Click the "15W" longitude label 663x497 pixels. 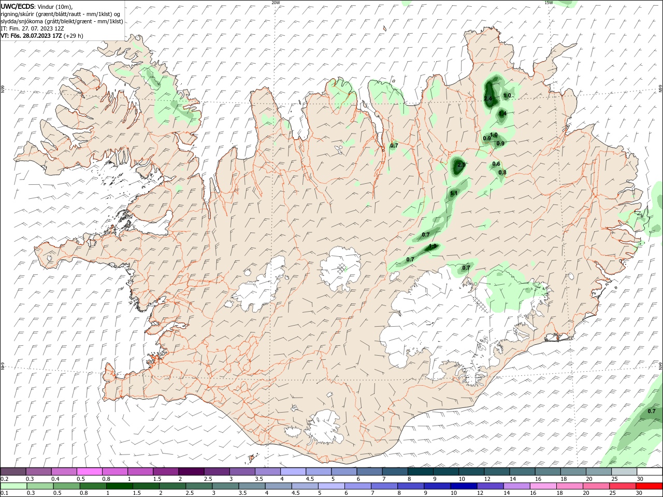[549, 3]
